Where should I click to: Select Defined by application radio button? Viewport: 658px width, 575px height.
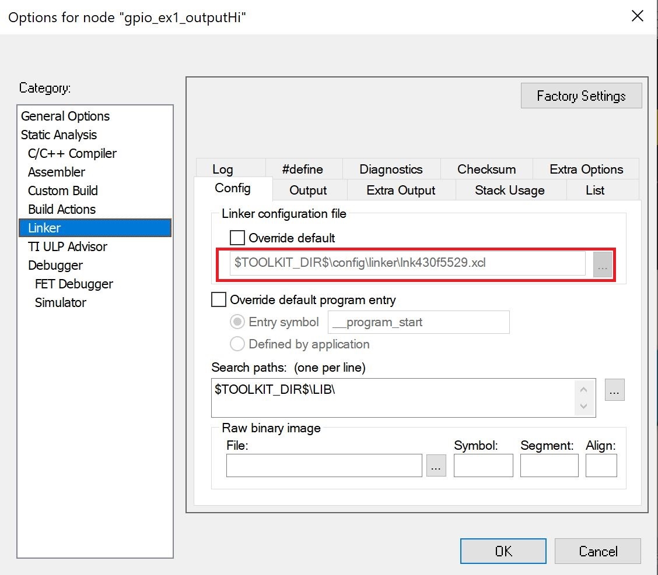coord(237,344)
